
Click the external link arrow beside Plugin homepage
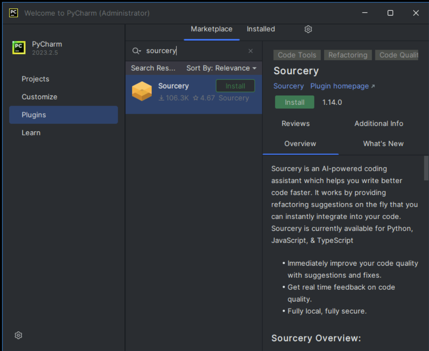pos(373,86)
